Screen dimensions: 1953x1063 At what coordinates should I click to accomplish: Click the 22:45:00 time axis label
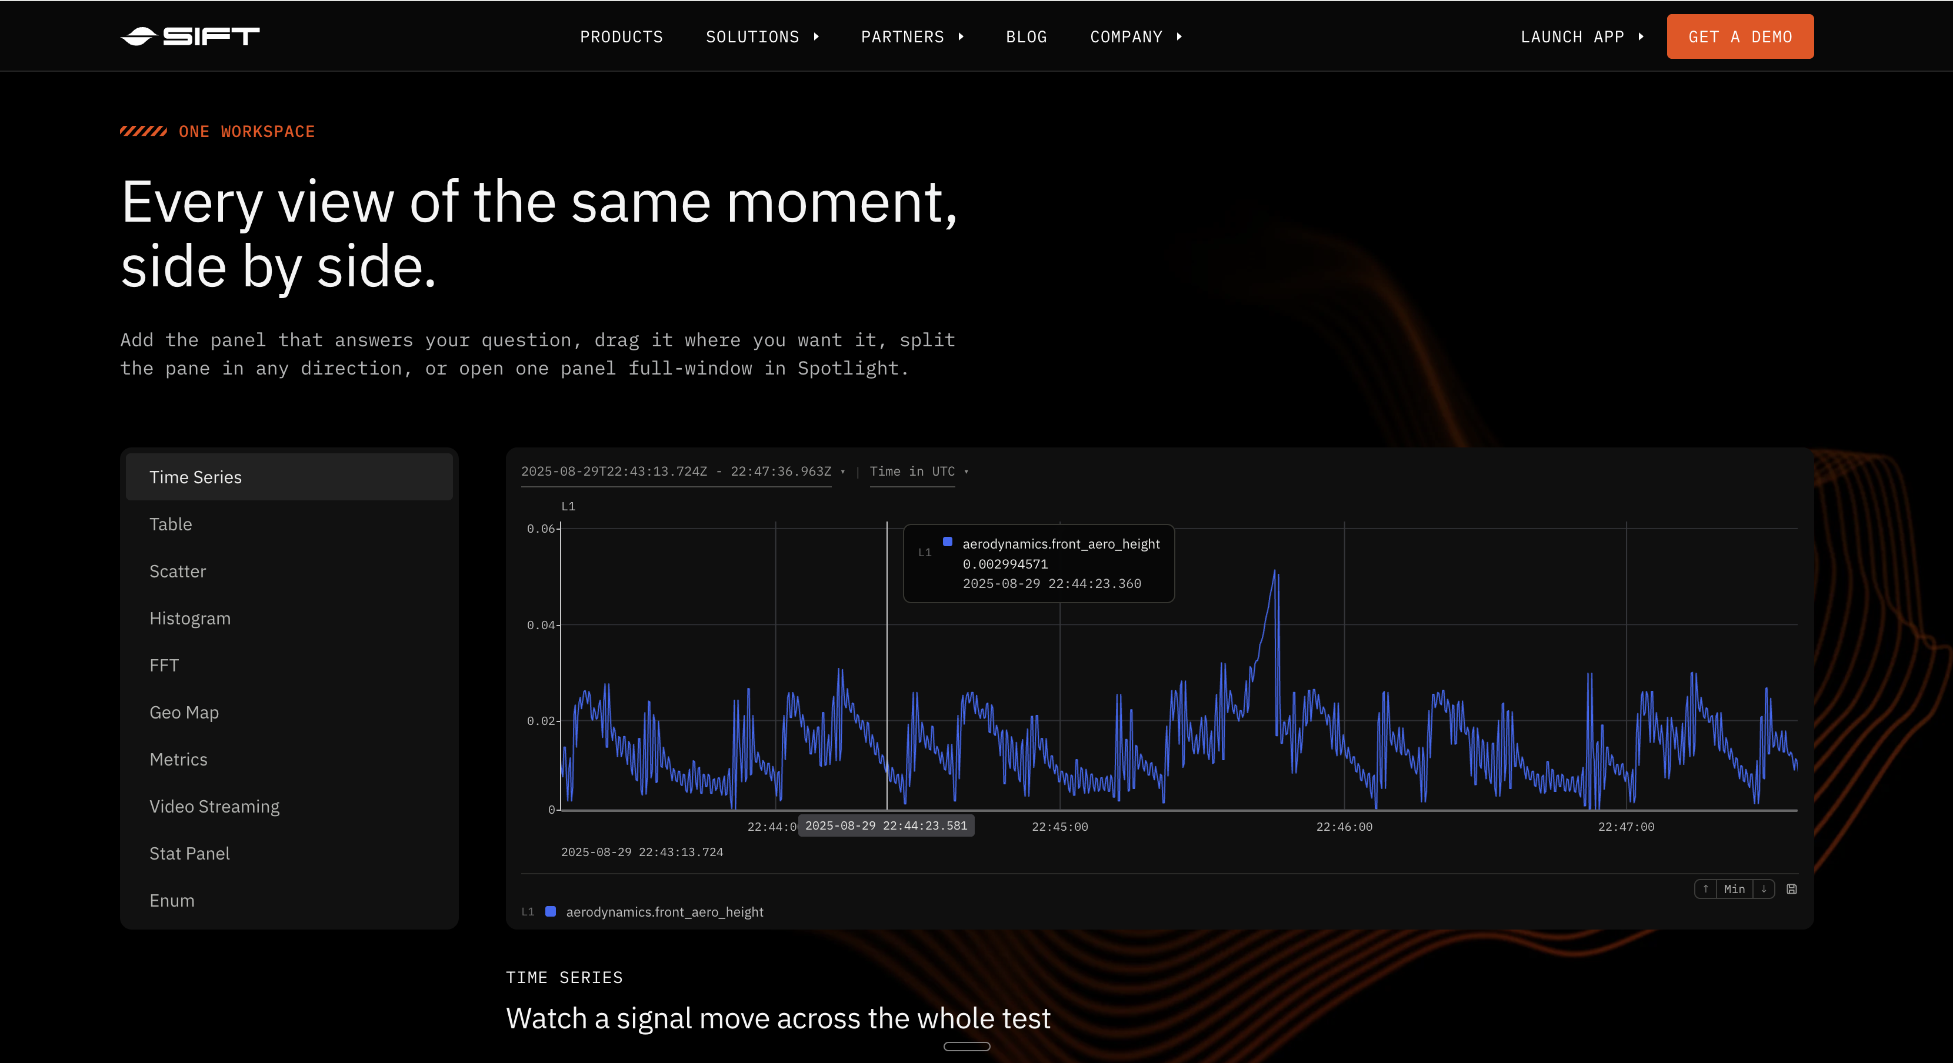[x=1060, y=827]
